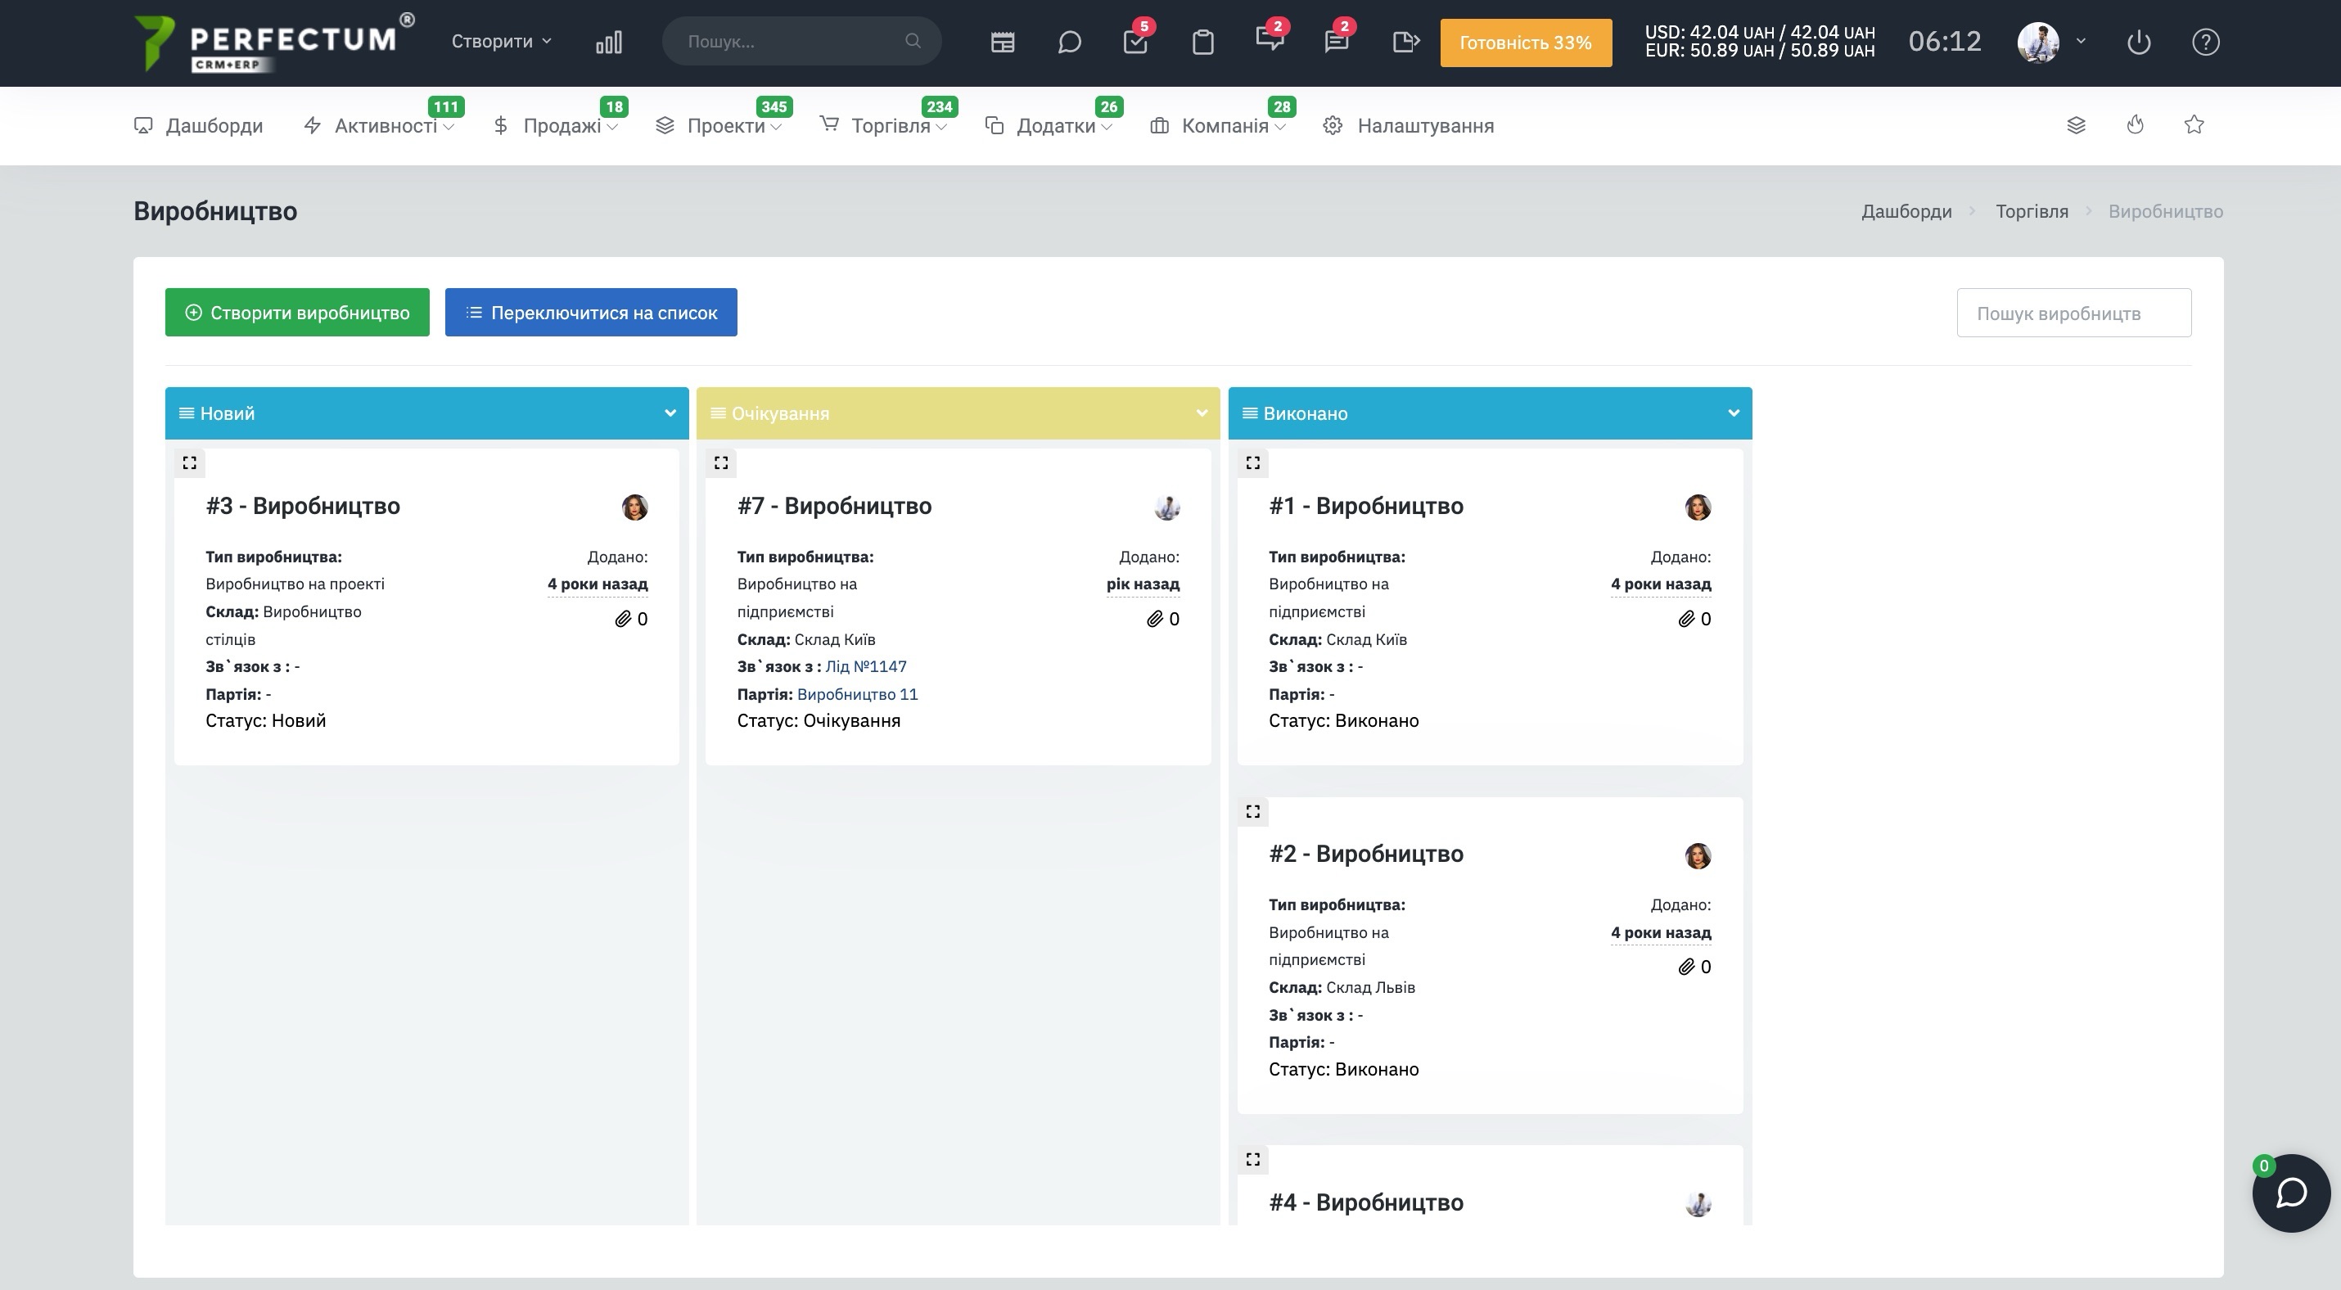Open the lined message icon with badge
The height and width of the screenshot is (1290, 2341).
coord(1337,40)
